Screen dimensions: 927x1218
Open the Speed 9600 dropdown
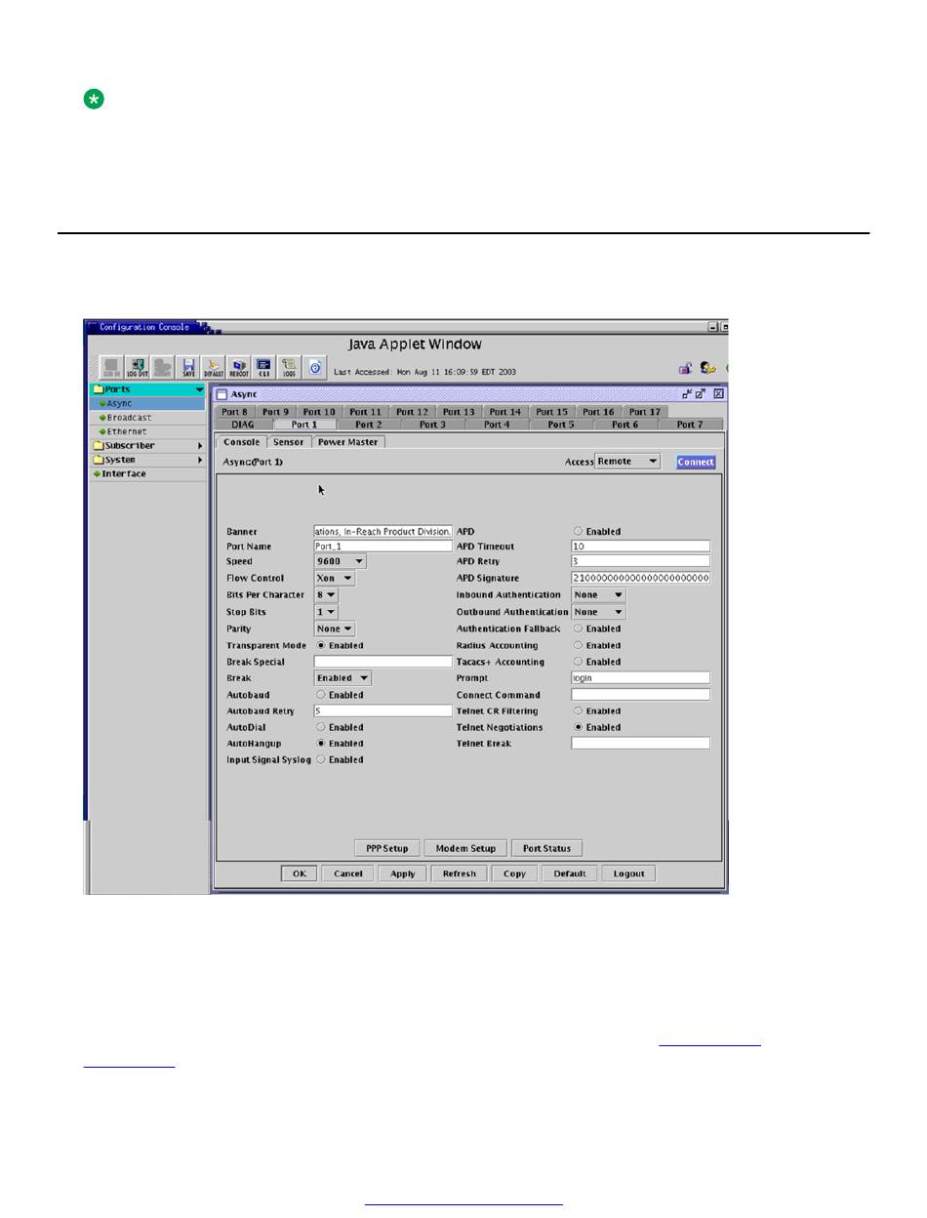coord(341,561)
